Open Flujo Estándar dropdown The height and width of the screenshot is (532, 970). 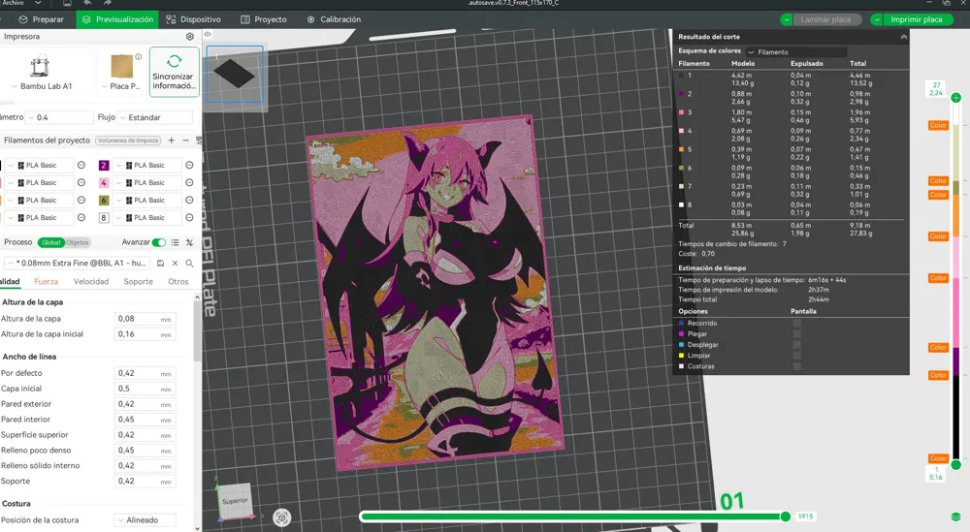(154, 117)
